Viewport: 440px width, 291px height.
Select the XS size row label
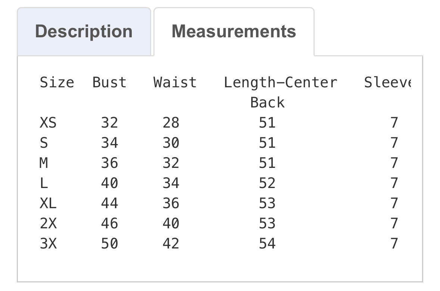coord(48,123)
